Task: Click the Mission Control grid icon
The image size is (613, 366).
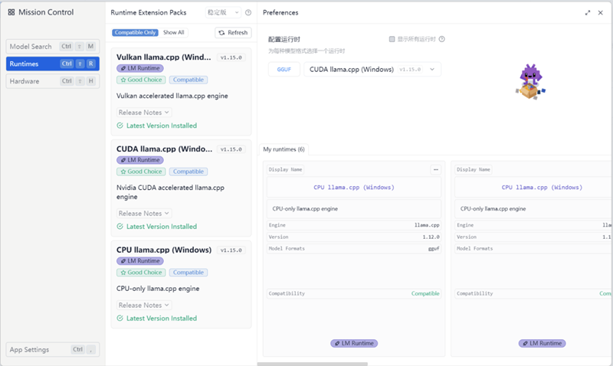Action: (x=11, y=12)
